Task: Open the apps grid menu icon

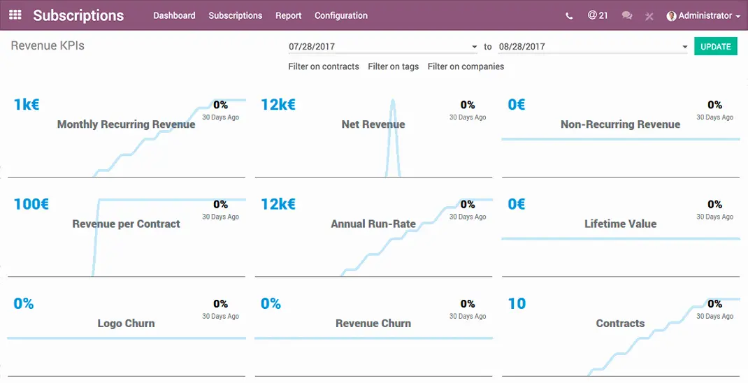Action: [x=15, y=15]
